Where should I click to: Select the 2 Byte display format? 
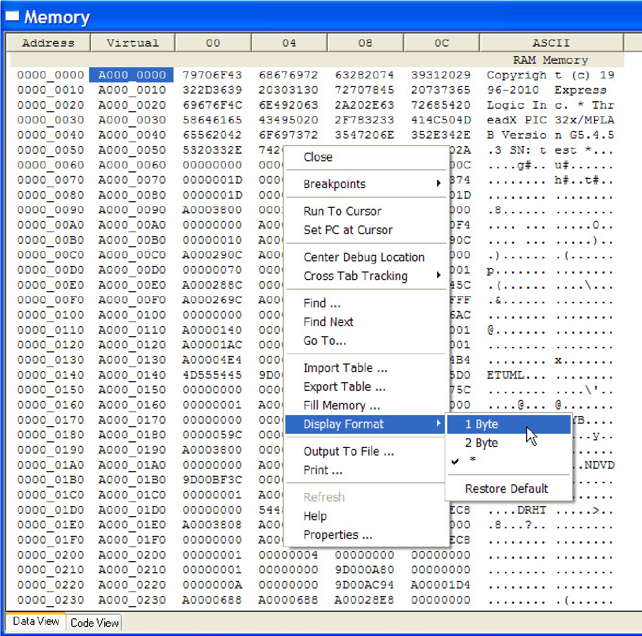[x=481, y=443]
